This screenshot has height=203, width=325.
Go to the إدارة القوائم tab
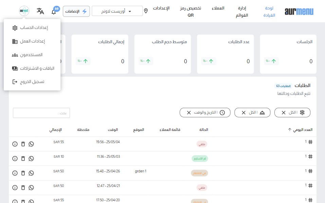[x=241, y=12]
